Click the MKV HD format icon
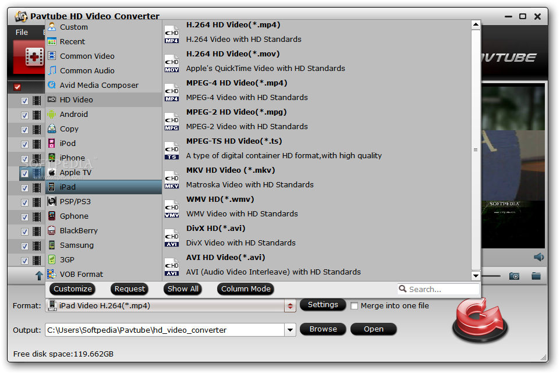Screen dimensions: 560x374 pyautogui.click(x=172, y=180)
